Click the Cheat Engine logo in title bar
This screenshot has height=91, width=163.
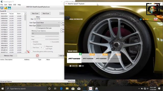tap(2, 2)
